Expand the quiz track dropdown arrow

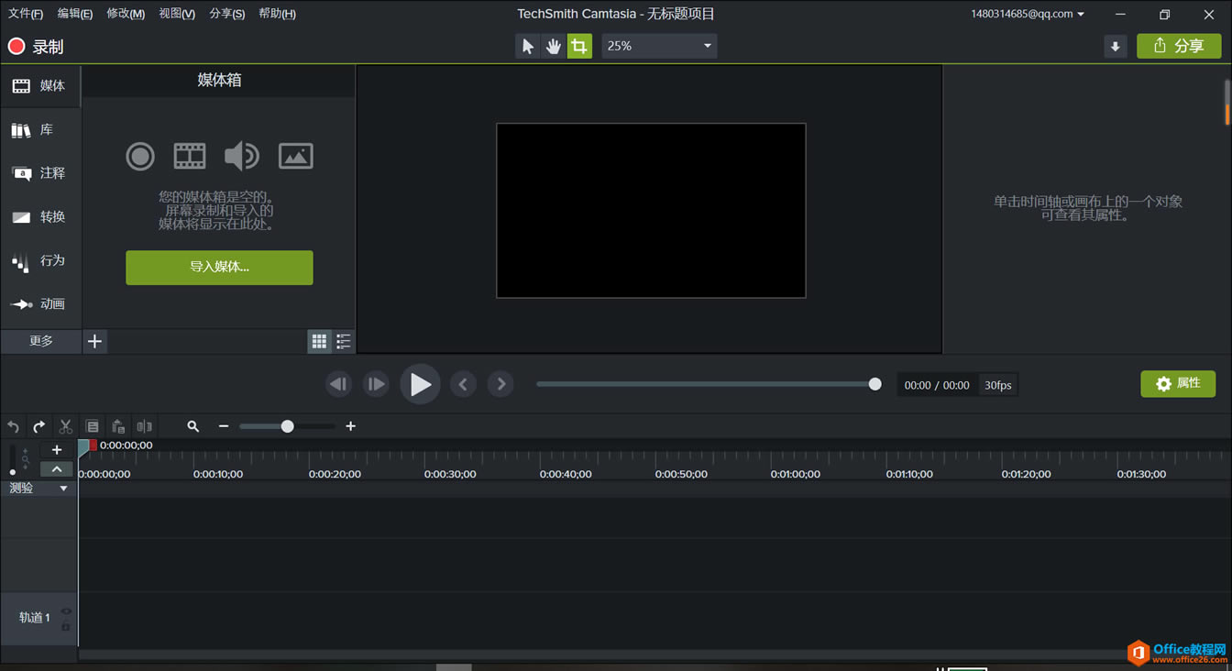coord(63,489)
